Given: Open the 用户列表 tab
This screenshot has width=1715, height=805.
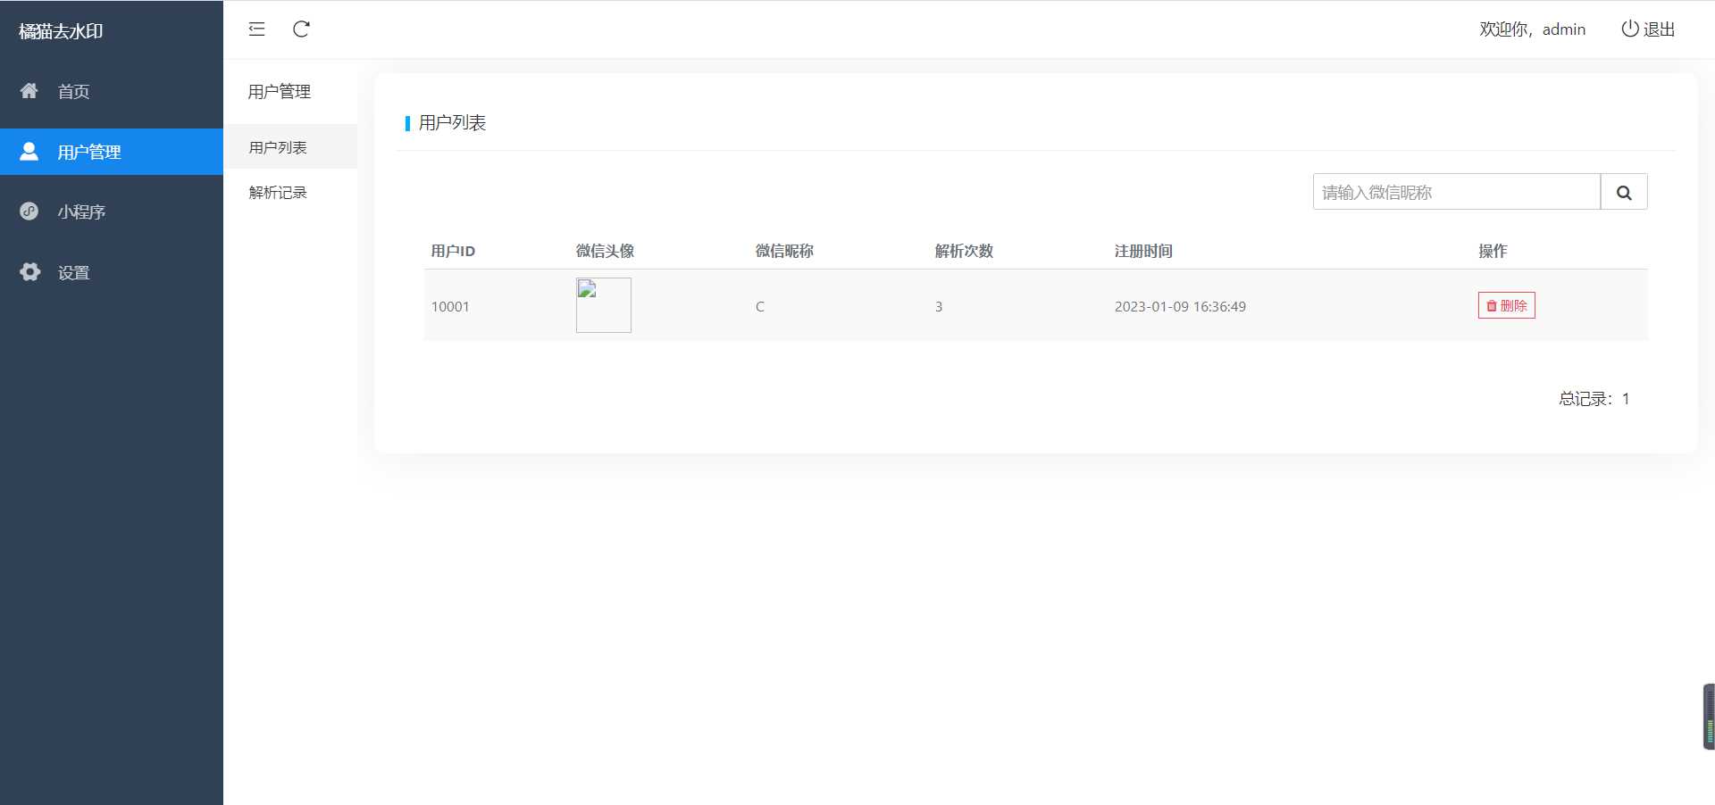Looking at the screenshot, I should (x=277, y=146).
